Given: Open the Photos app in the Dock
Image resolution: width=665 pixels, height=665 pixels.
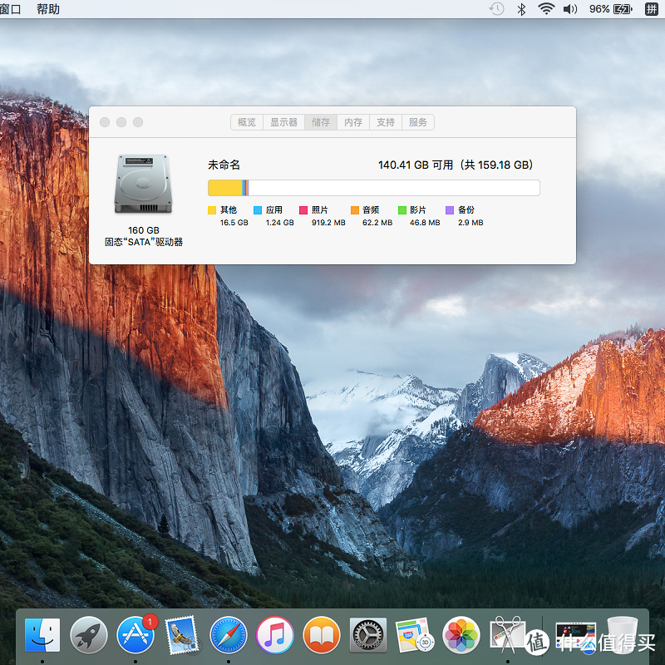Looking at the screenshot, I should coord(461,634).
